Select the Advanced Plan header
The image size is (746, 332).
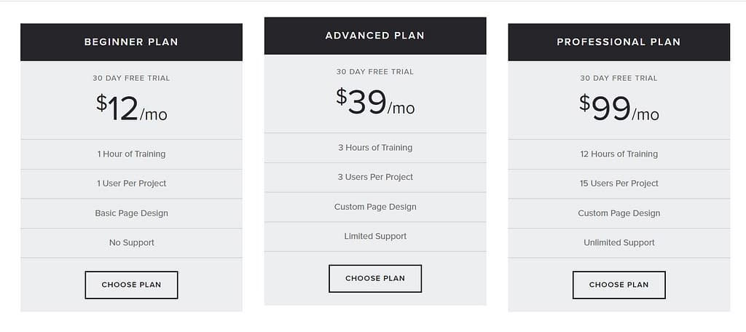point(375,36)
